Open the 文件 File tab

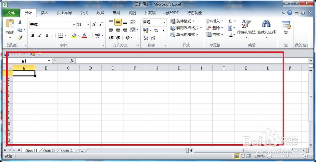point(11,13)
